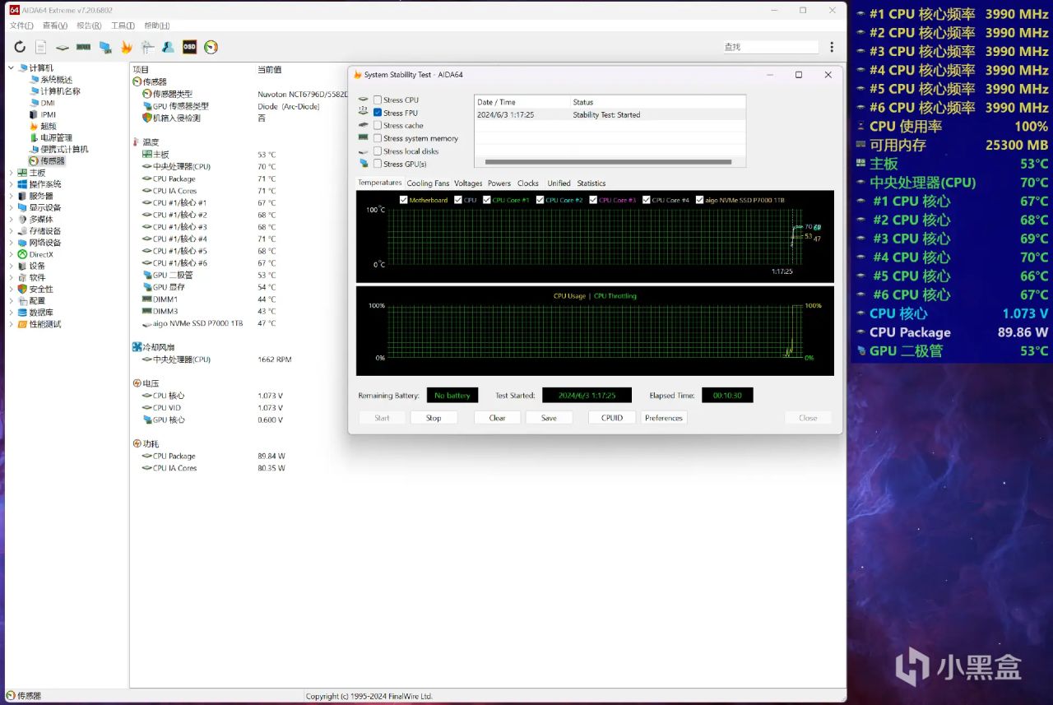This screenshot has height=705, width=1053.
Task: Click the Preferences button
Action: (x=663, y=418)
